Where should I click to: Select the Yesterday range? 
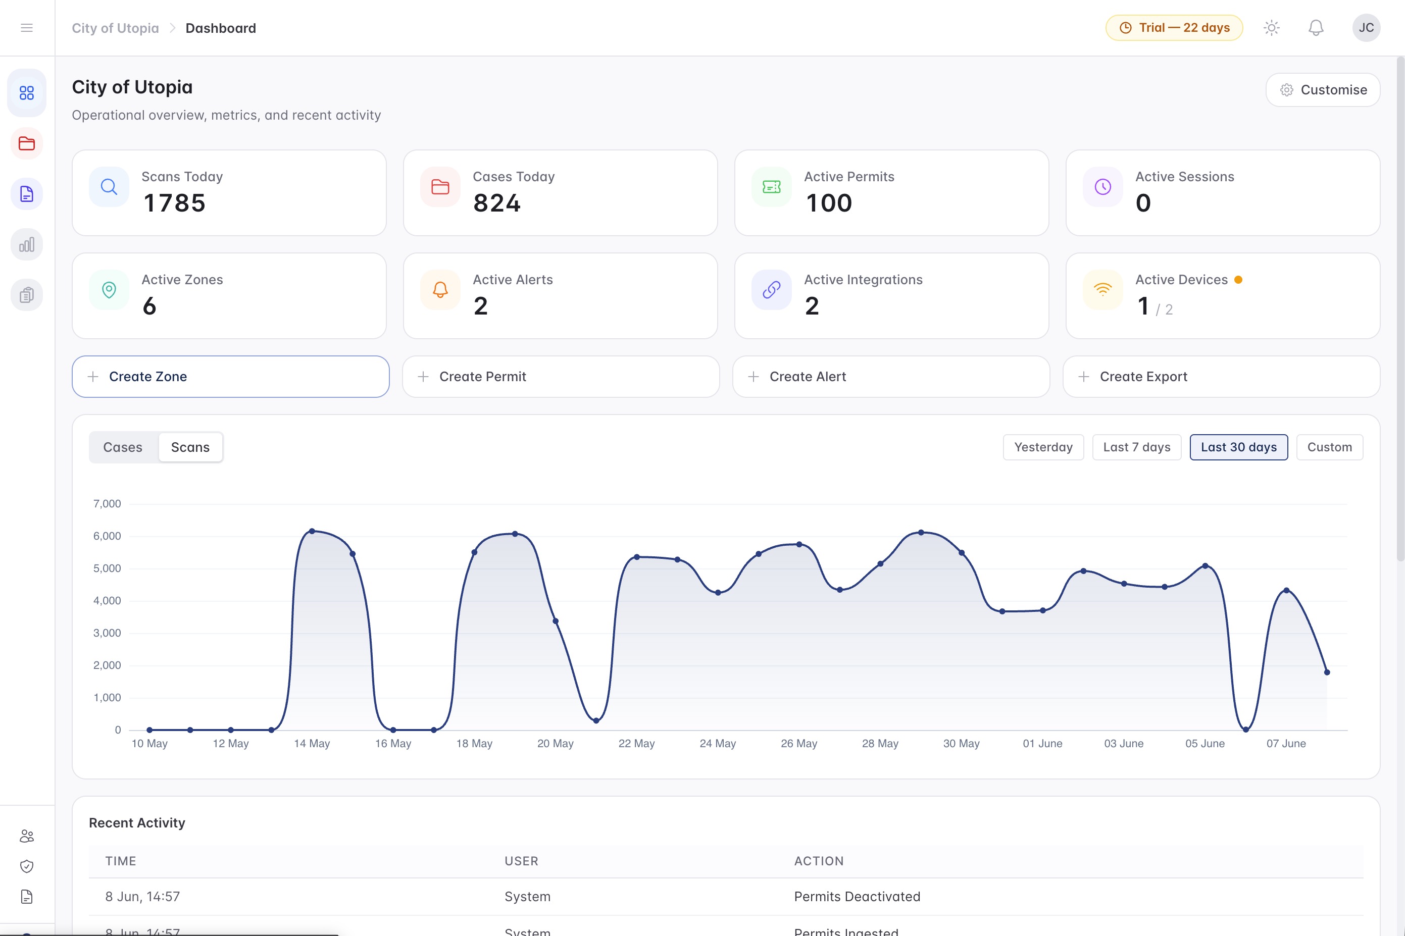(x=1043, y=447)
